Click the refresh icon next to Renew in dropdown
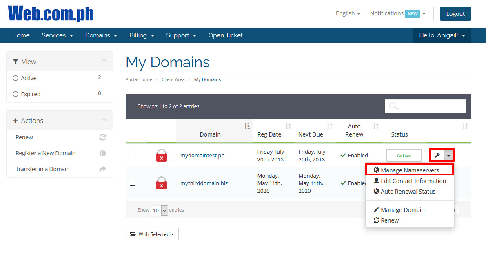Image resolution: width=486 pixels, height=260 pixels. [x=377, y=220]
